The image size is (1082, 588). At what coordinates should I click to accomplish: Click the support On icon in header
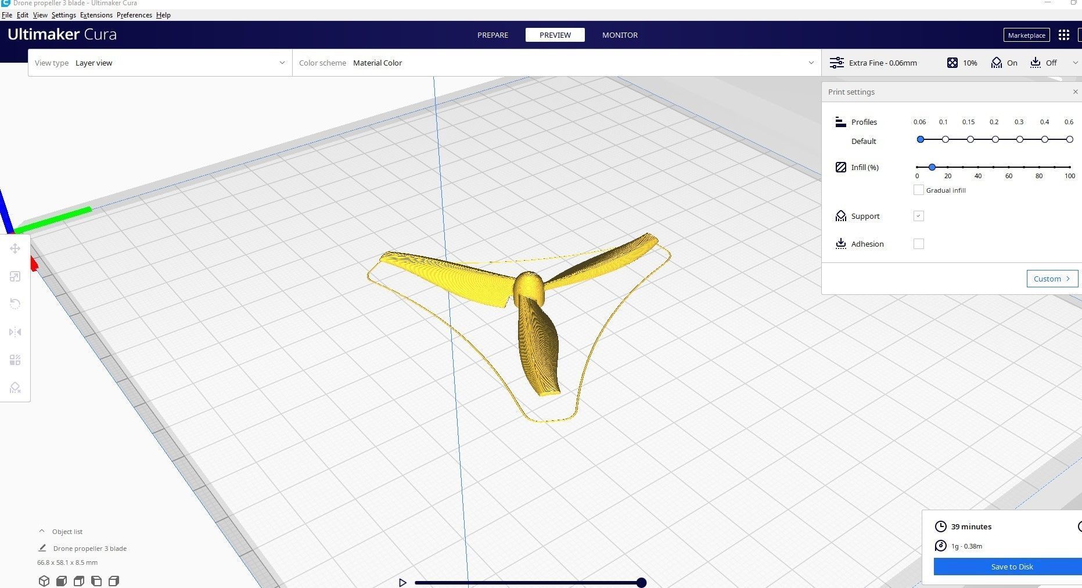pos(997,63)
